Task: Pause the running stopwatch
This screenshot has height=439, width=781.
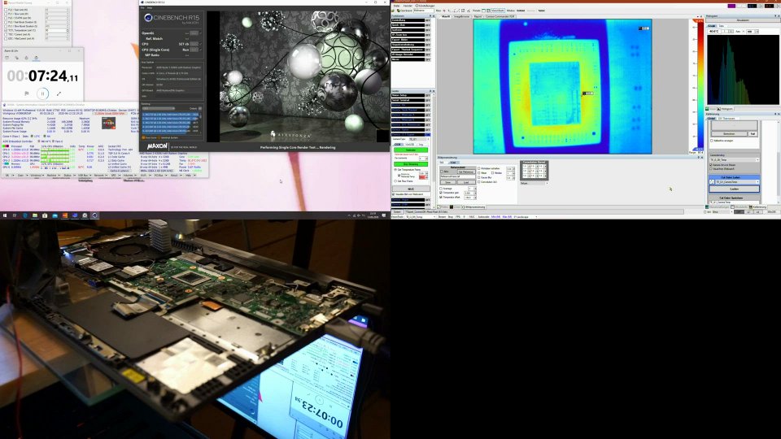Action: pos(43,93)
